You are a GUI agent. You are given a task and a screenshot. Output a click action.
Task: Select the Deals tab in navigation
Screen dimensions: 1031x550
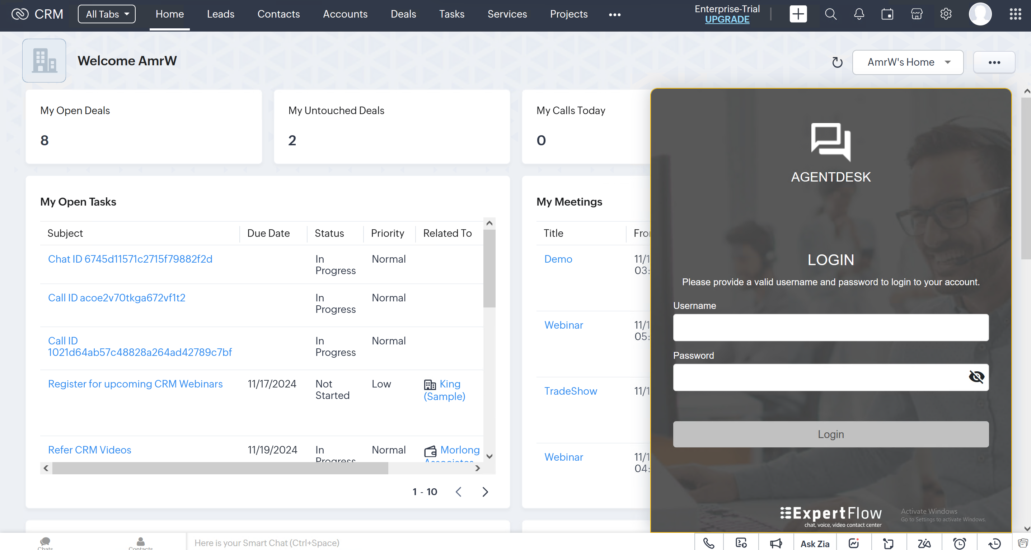[x=402, y=14]
